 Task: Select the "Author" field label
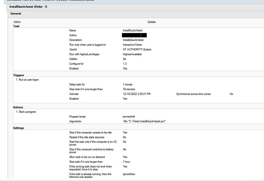tap(73, 35)
